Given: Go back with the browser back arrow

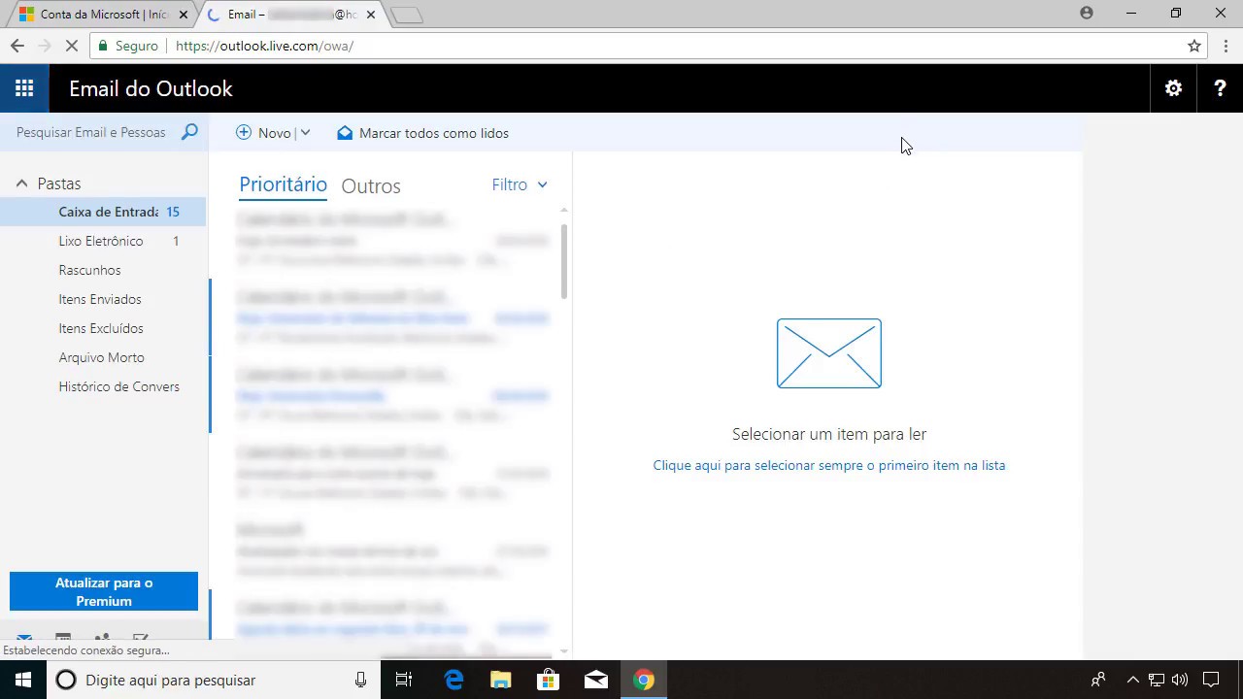Looking at the screenshot, I should click(x=17, y=46).
